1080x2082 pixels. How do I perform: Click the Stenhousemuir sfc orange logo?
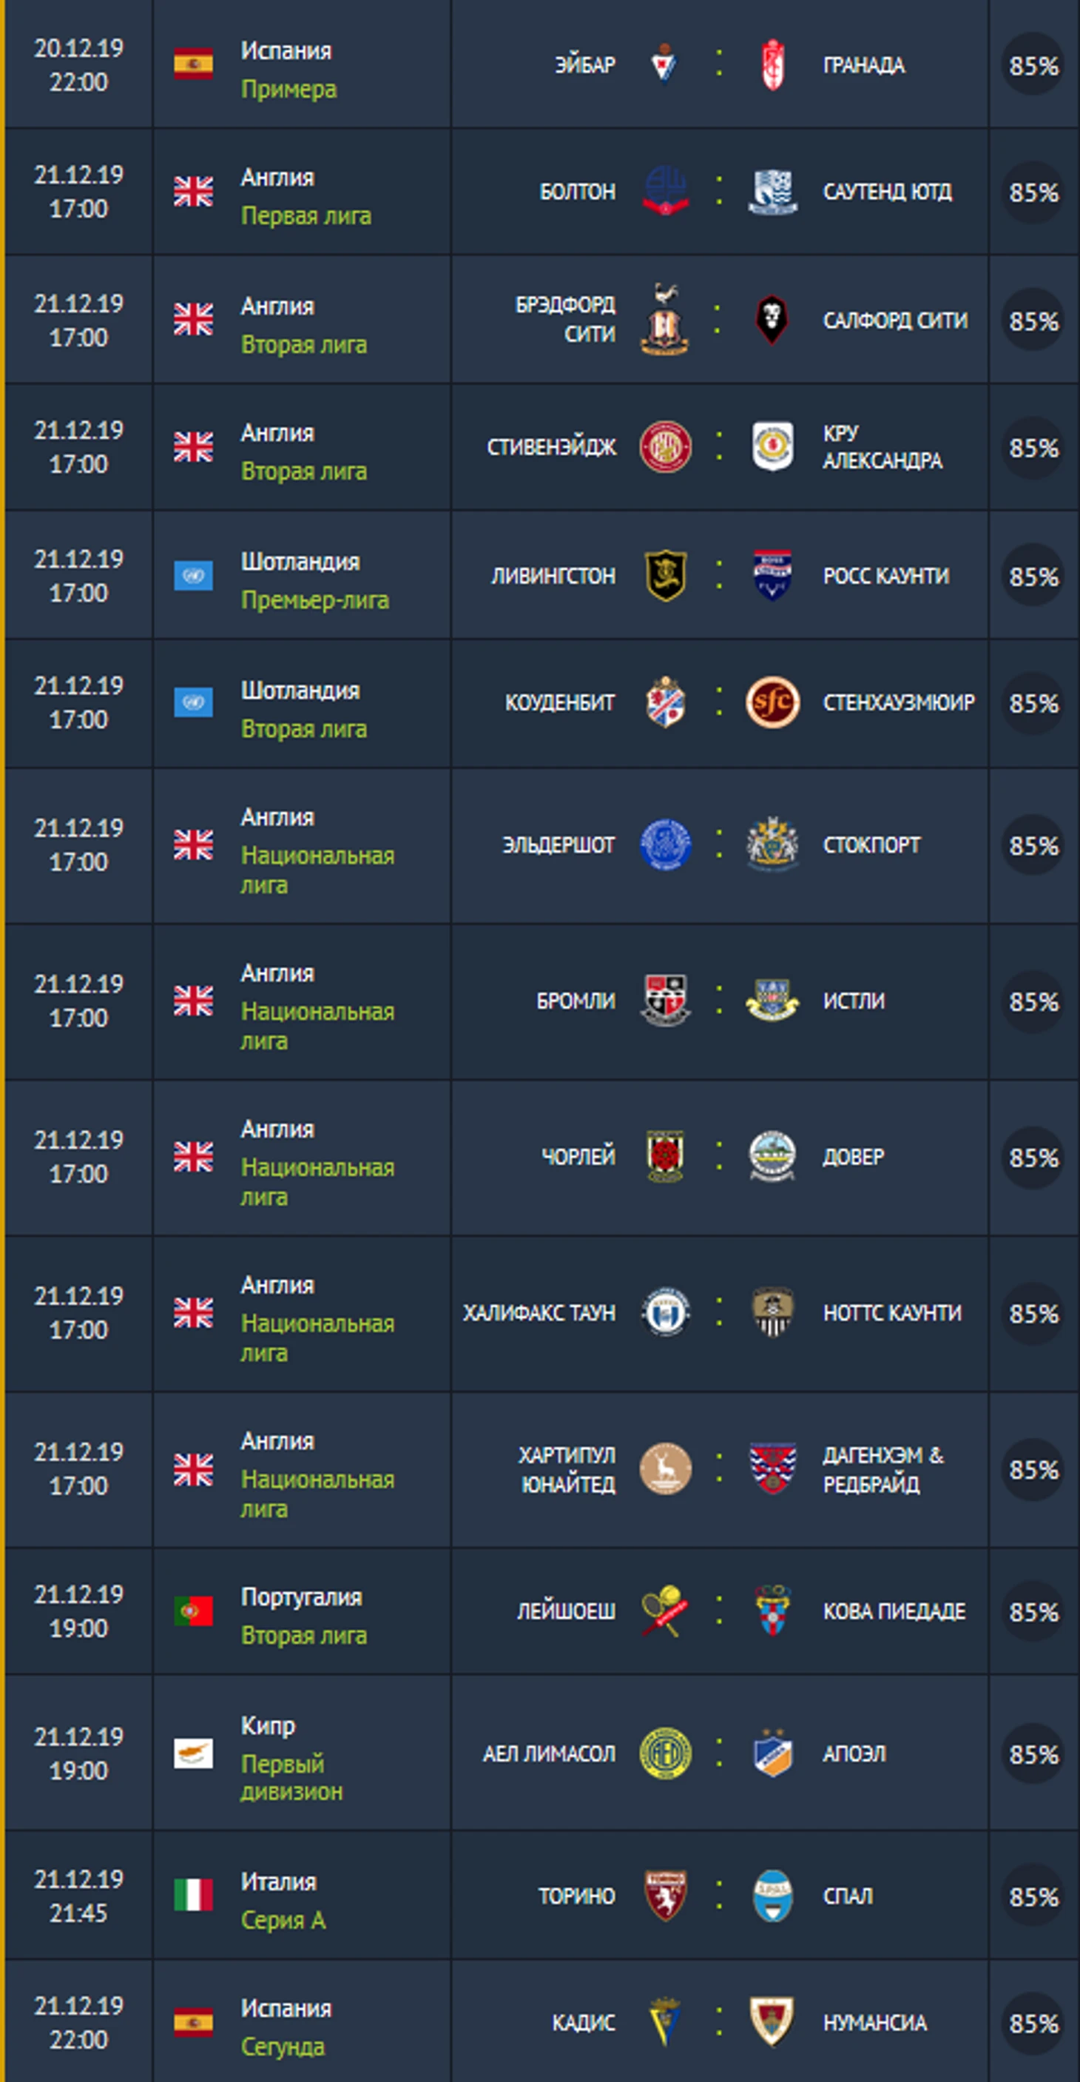[772, 702]
